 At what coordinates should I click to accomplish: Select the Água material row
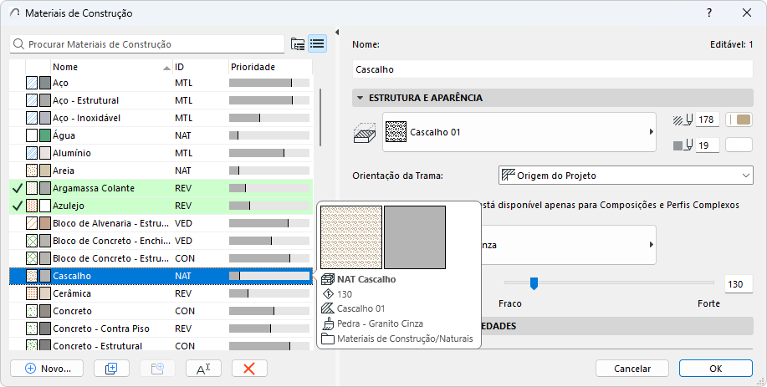(161, 135)
